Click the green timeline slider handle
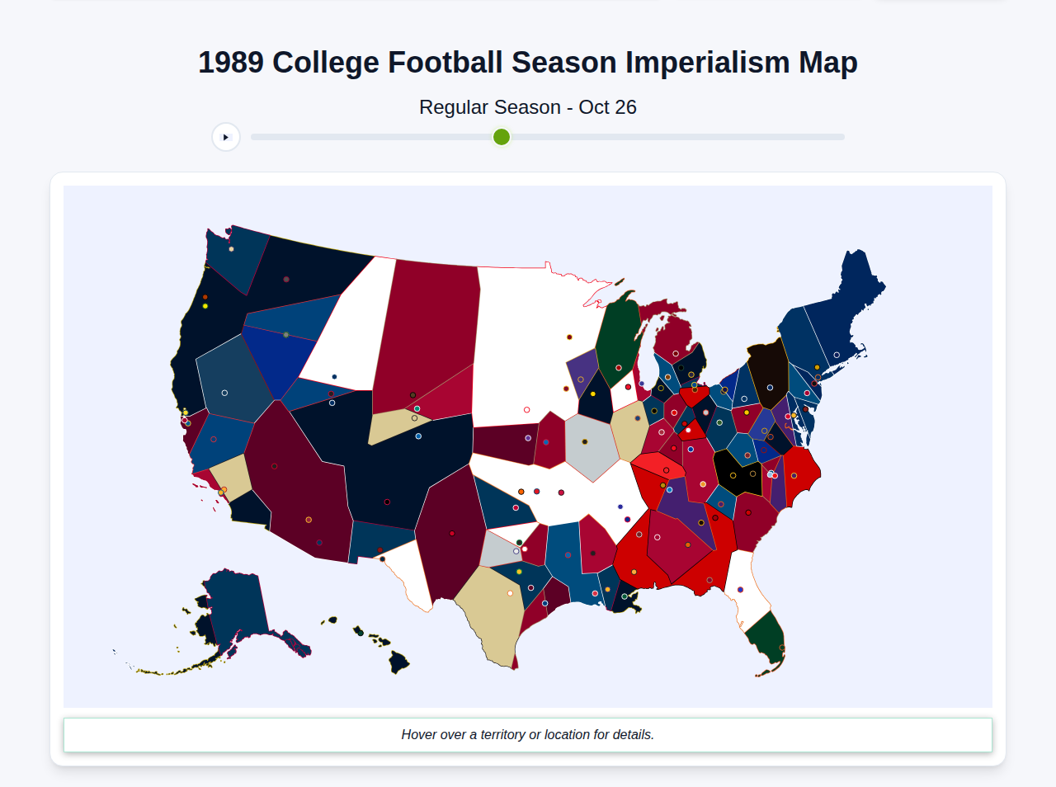The width and height of the screenshot is (1056, 787). [501, 137]
